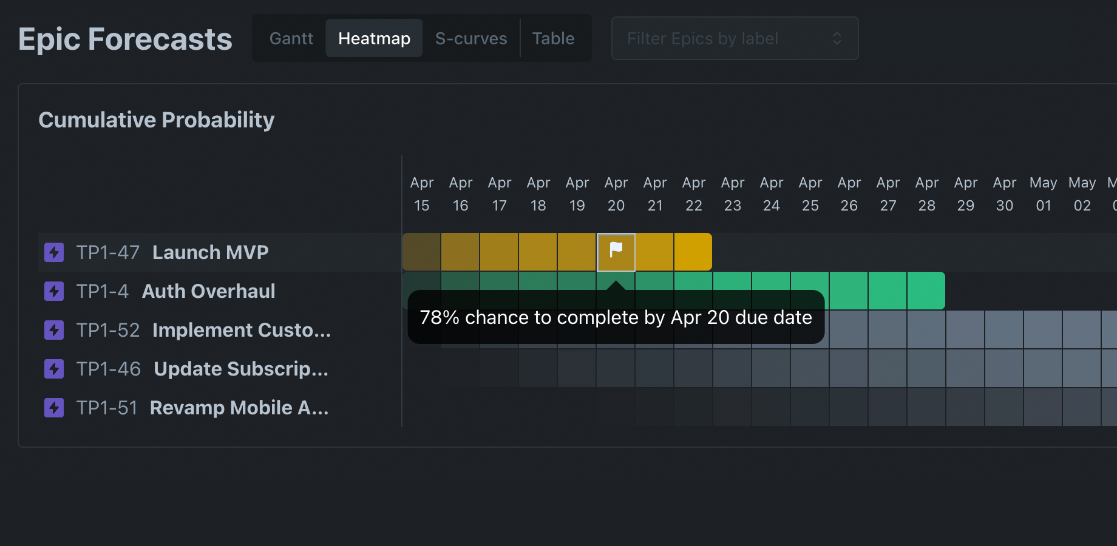The image size is (1117, 546).
Task: Click the lightning icon next to Update Subscrip...
Action: tap(54, 368)
